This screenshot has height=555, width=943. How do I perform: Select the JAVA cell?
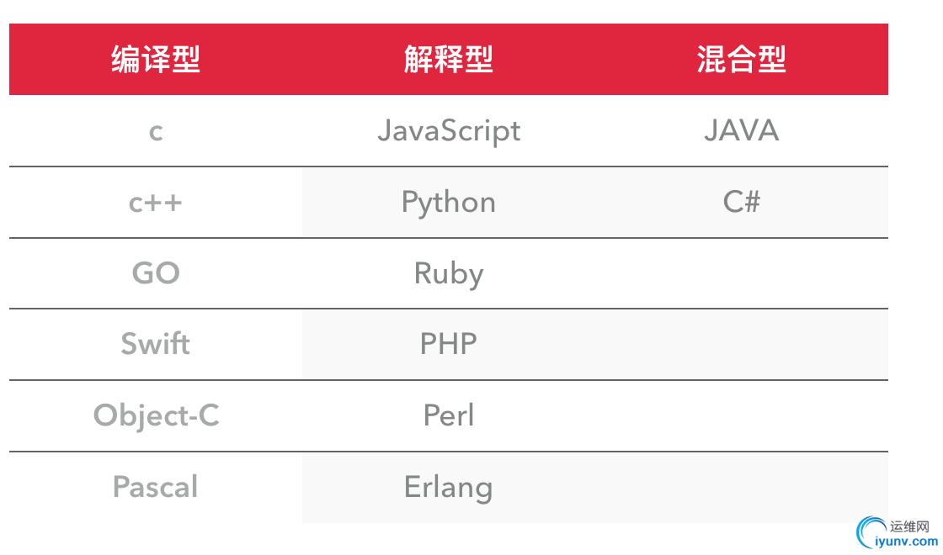742,131
